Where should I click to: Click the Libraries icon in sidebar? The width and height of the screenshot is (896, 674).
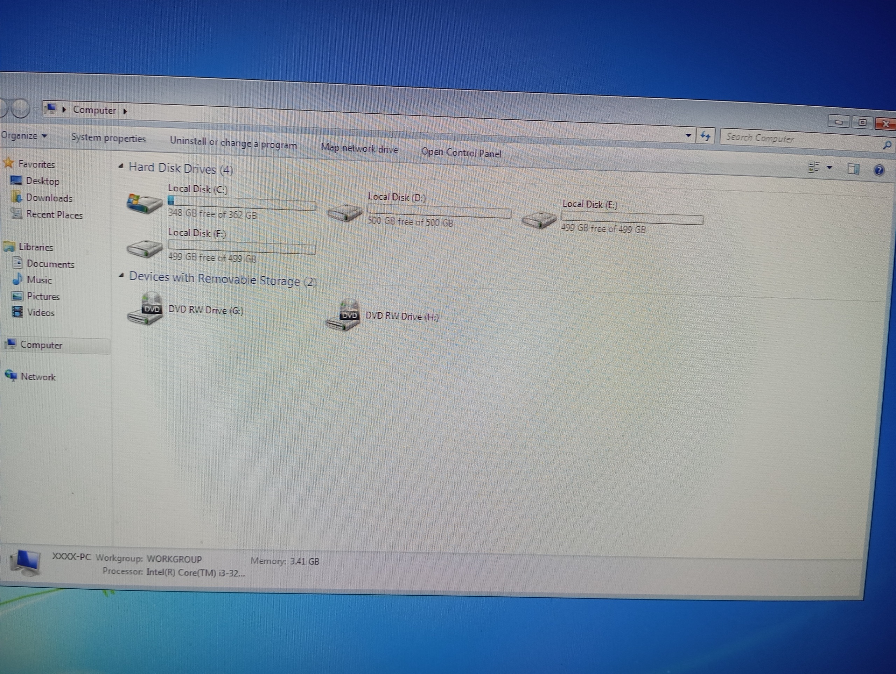click(x=9, y=246)
